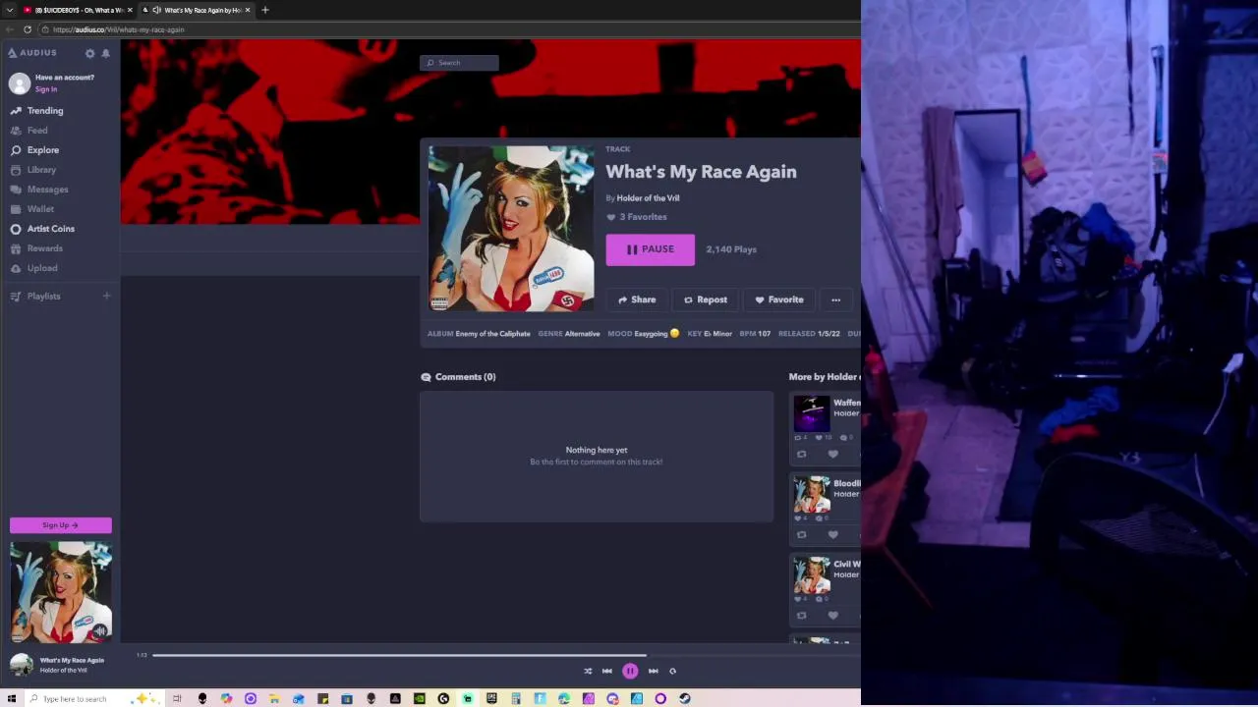Open the Bloodli track thumbnail
The image size is (1258, 707).
(x=812, y=494)
